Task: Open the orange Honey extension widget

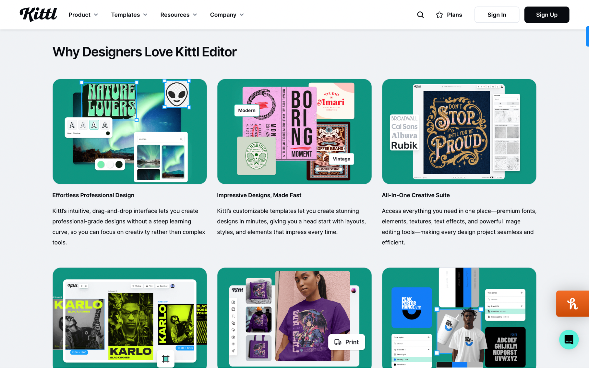Action: (x=572, y=304)
